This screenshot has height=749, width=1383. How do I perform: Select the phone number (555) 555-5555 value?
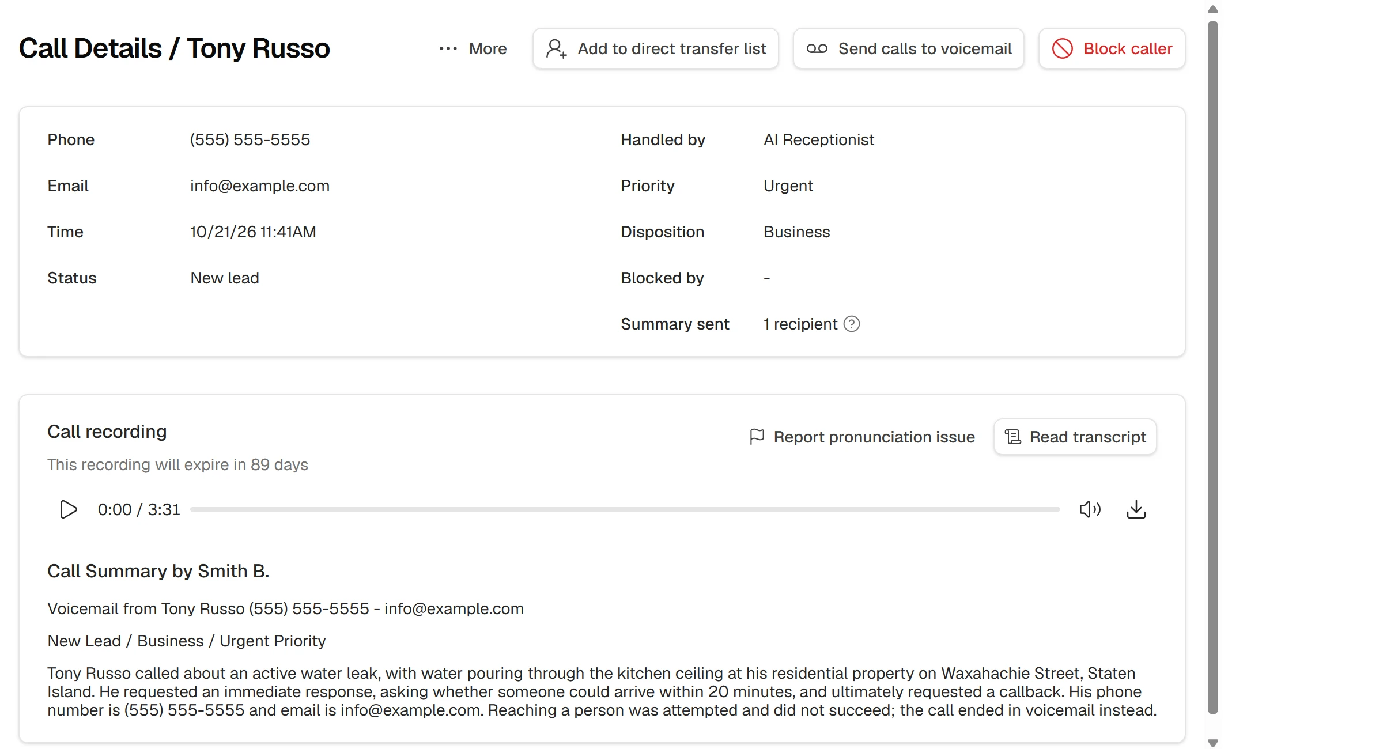250,139
